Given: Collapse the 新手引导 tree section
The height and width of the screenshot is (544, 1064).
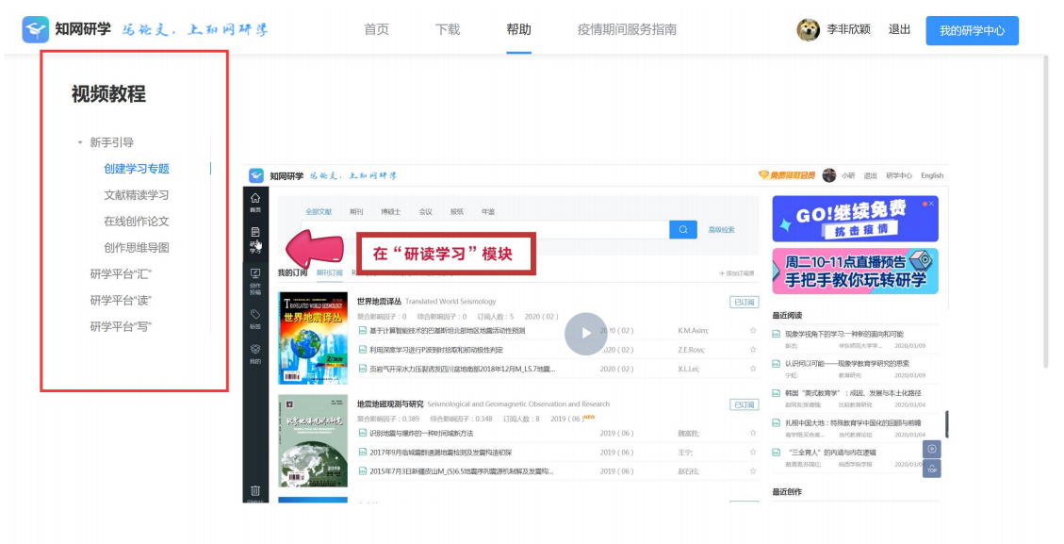Looking at the screenshot, I should click(x=80, y=143).
